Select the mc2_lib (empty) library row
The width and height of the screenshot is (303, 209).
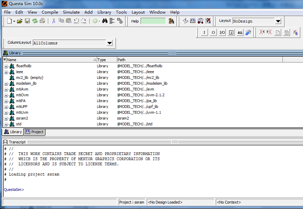click(x=153, y=78)
